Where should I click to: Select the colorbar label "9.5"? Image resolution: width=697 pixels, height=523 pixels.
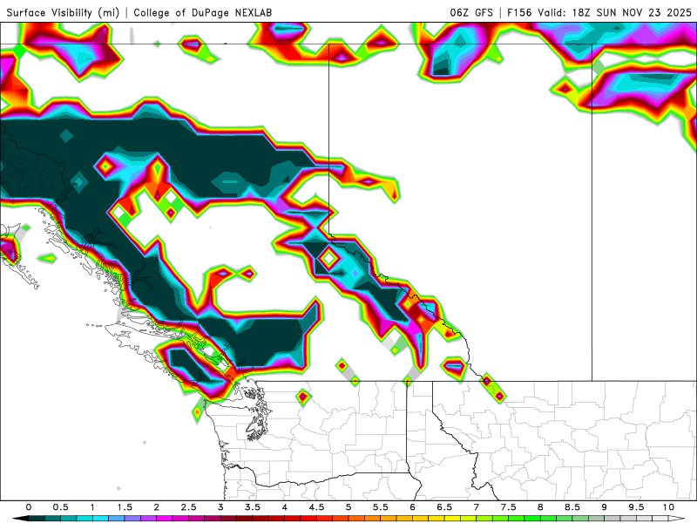tap(637, 507)
